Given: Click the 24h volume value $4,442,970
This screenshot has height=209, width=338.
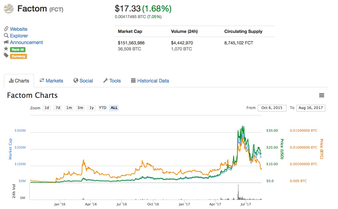Looking at the screenshot, I should (x=182, y=43).
